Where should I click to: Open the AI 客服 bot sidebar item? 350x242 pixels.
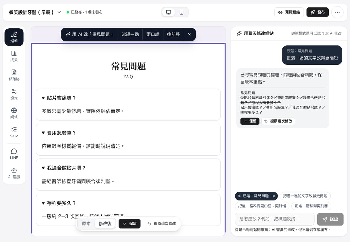tap(14, 173)
